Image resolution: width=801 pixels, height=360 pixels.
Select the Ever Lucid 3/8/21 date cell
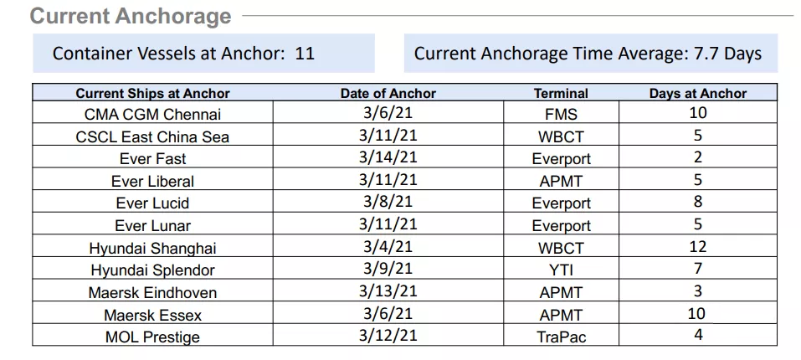click(x=388, y=202)
